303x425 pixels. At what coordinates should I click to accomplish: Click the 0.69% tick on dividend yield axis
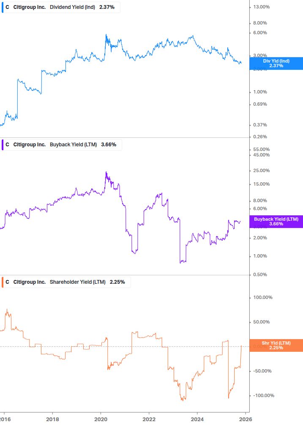coord(260,104)
